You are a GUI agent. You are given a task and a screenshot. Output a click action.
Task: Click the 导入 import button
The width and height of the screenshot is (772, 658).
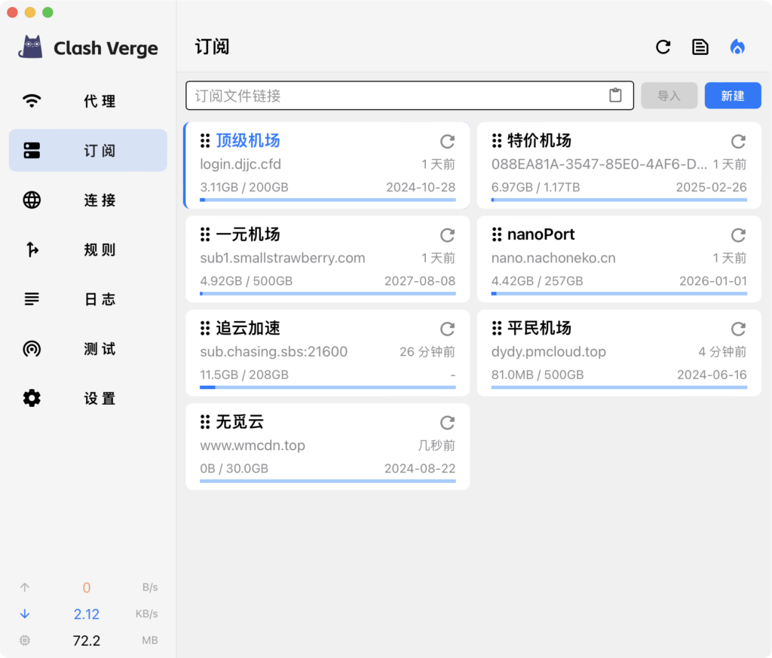click(x=669, y=96)
